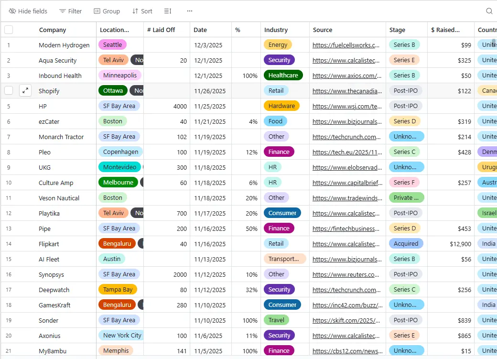
Task: Click the search magnifier icon
Action: 489,11
